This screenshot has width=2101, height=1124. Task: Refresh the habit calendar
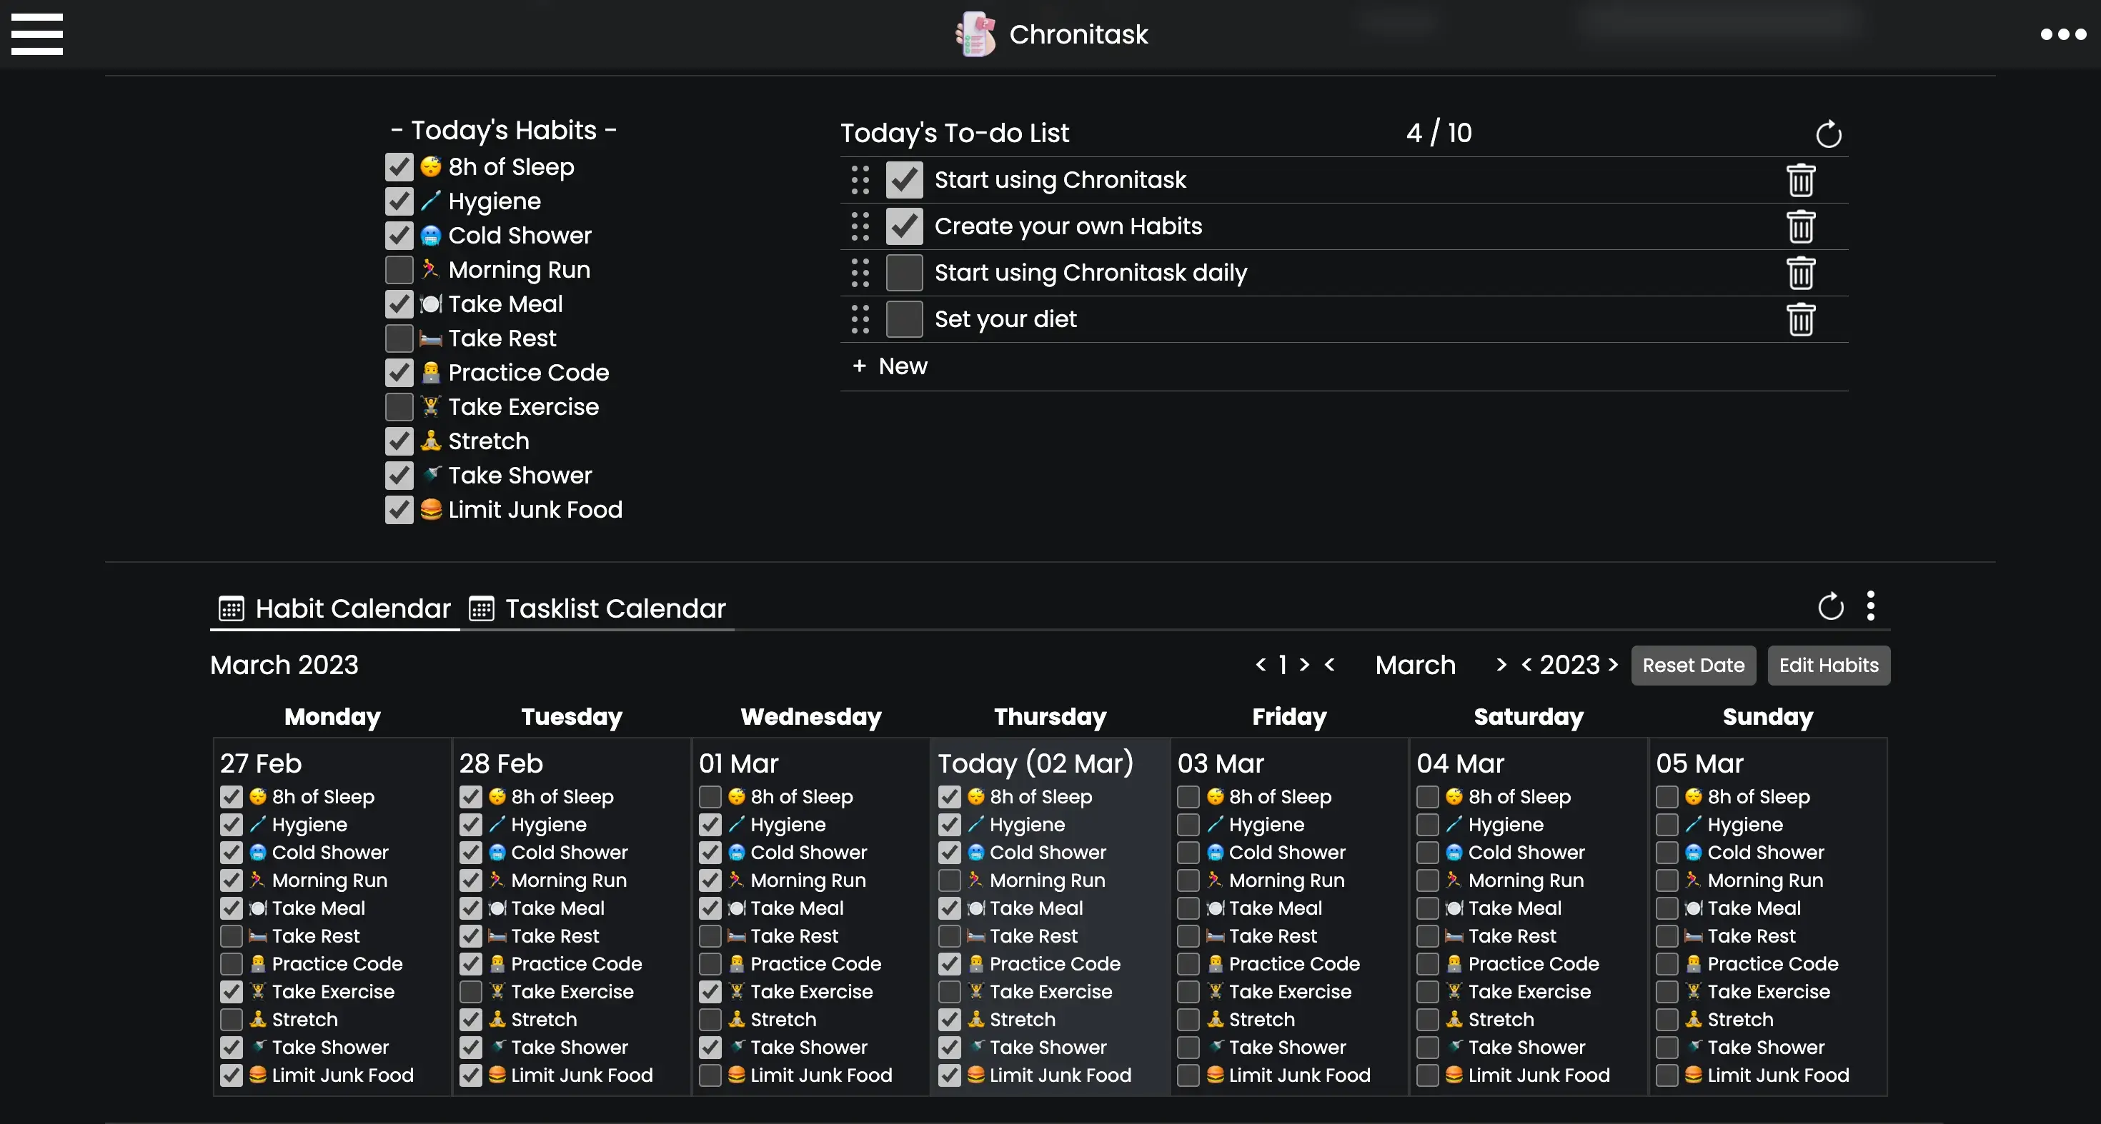[x=1831, y=606]
